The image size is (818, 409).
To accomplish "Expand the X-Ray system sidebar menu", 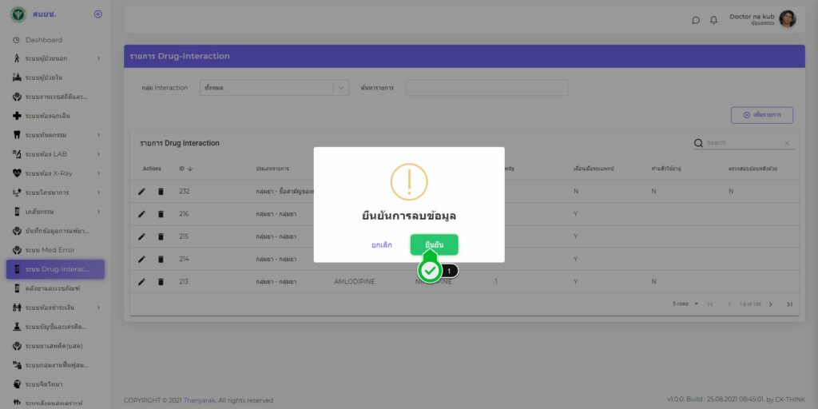I will coord(56,173).
